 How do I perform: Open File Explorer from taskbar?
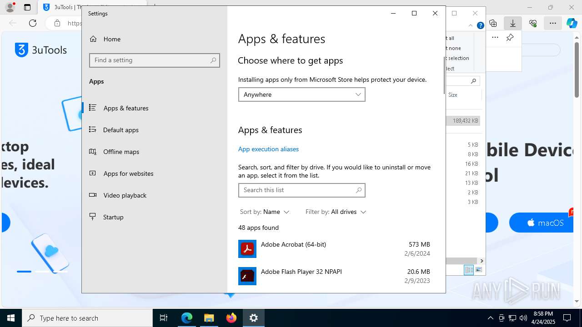[209, 318]
